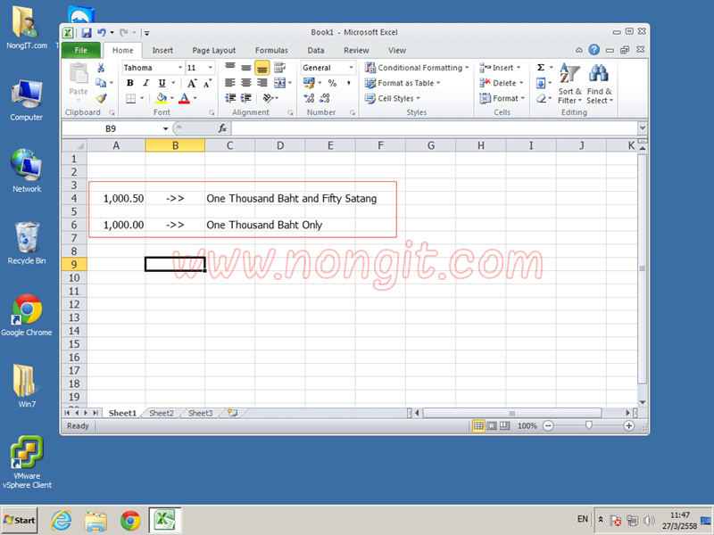Apply Comma Style number format
Image resolution: width=714 pixels, height=535 pixels.
pos(348,83)
